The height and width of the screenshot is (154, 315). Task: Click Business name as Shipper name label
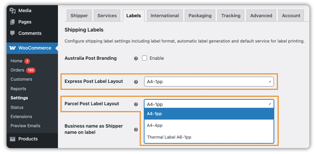coord(94,129)
